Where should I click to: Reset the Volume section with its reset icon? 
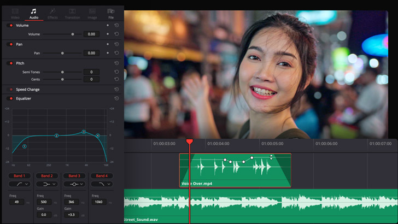(116, 26)
